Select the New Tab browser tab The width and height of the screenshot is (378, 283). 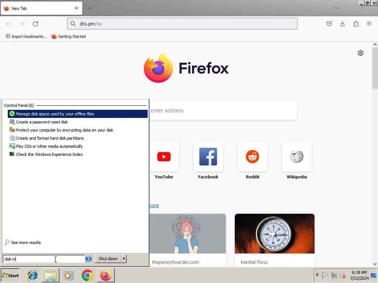[x=41, y=8]
